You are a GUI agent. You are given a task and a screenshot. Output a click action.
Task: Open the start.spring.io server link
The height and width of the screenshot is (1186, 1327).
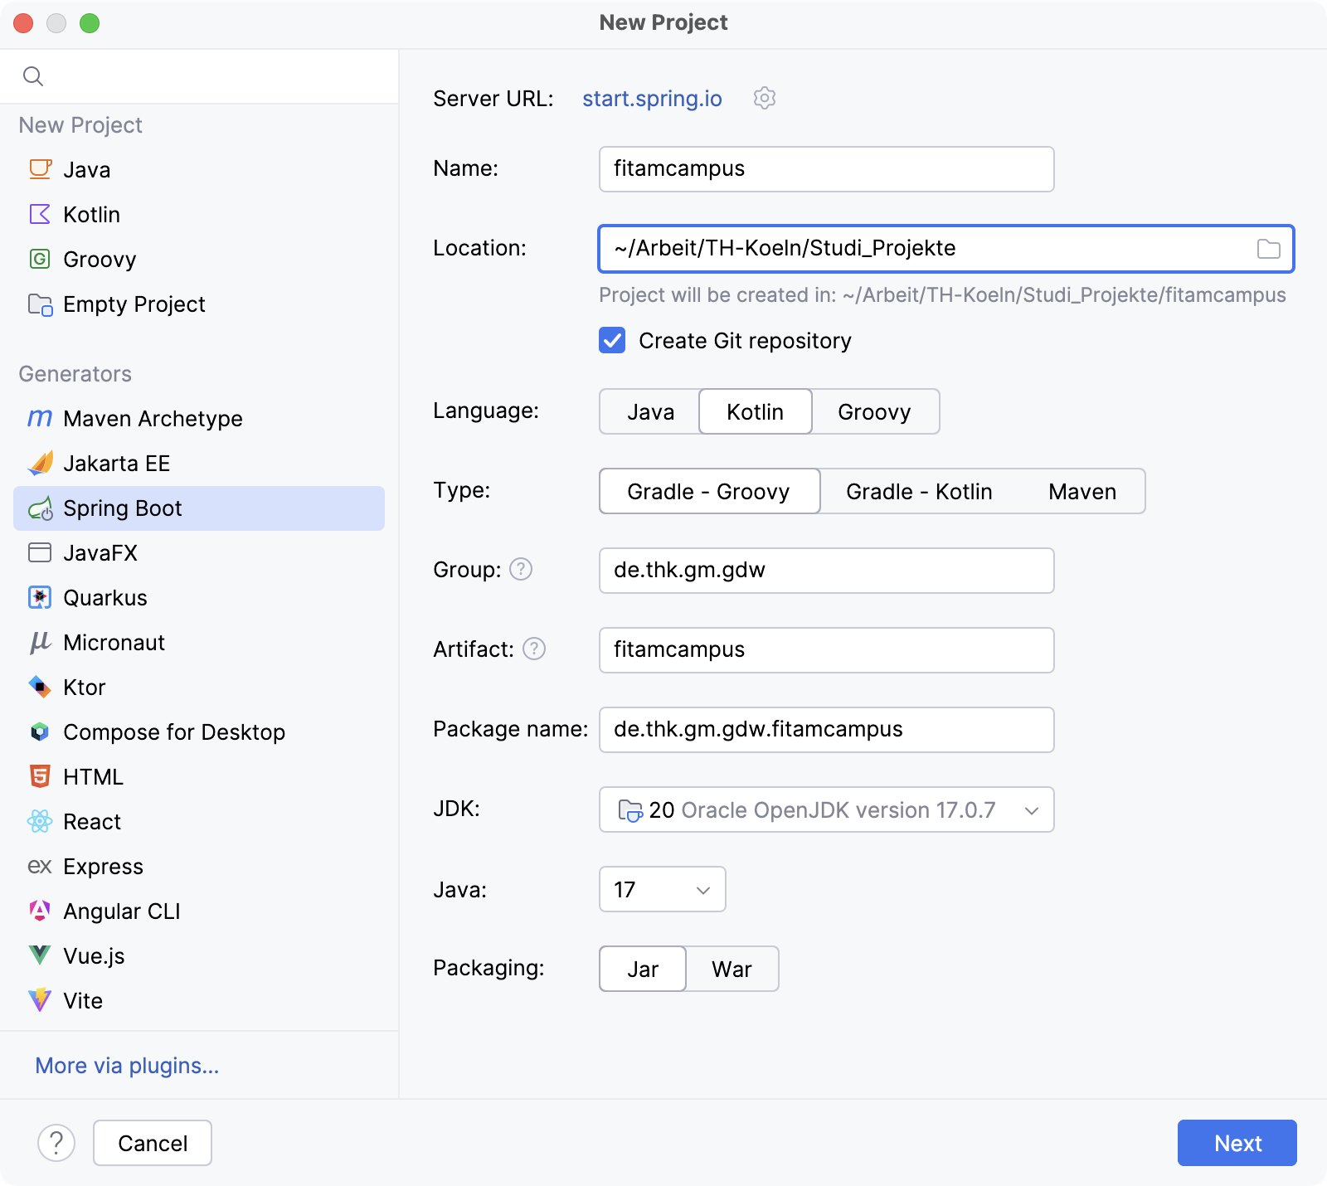[x=652, y=98]
